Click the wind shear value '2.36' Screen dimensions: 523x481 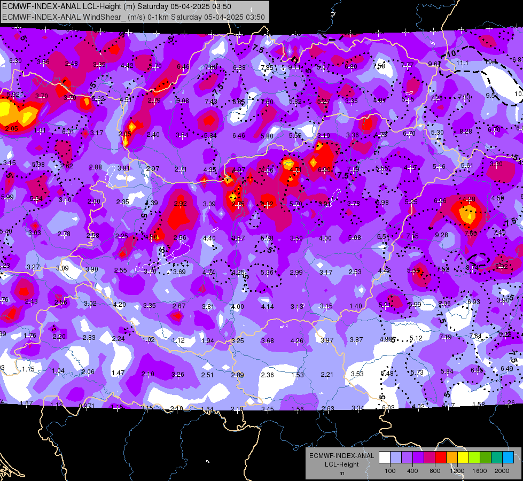(x=268, y=375)
